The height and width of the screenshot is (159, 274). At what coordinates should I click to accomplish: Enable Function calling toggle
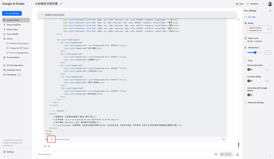250,81
